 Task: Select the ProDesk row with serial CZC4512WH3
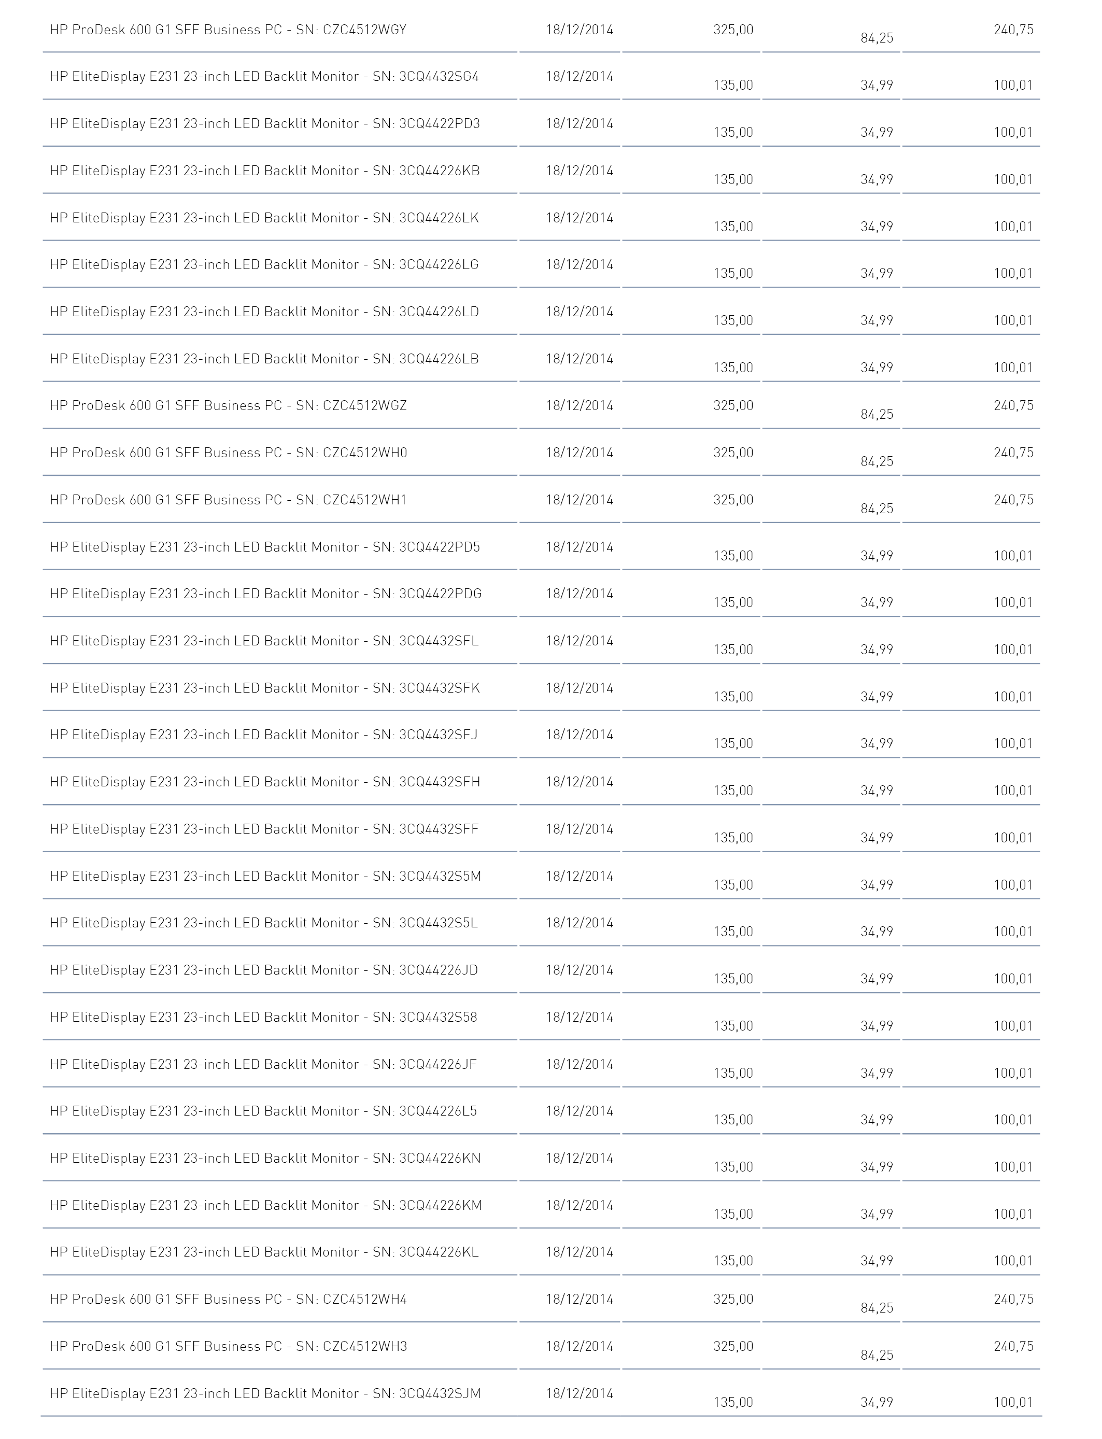(228, 1347)
